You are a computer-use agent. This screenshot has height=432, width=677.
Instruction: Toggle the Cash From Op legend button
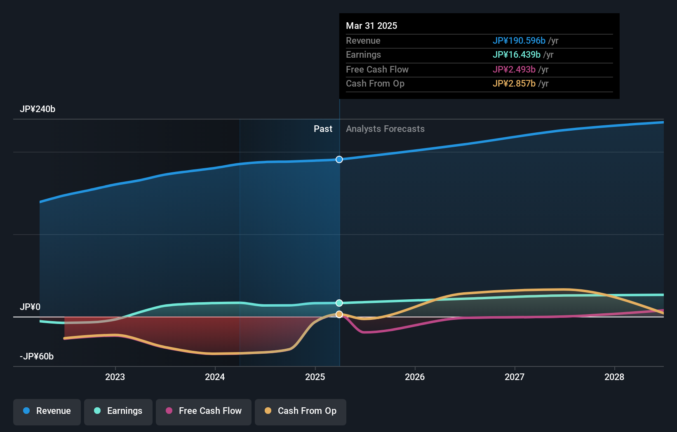click(301, 412)
